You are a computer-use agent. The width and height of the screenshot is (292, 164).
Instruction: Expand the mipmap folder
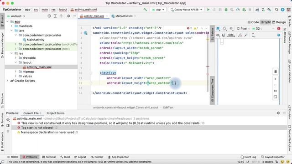click(16, 72)
